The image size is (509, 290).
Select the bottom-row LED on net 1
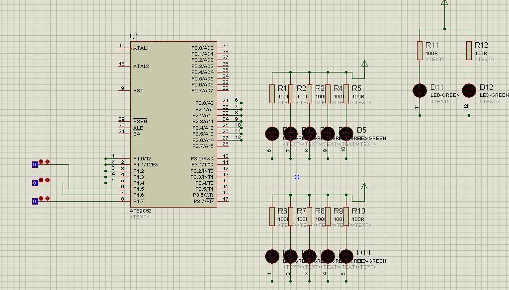point(272,256)
